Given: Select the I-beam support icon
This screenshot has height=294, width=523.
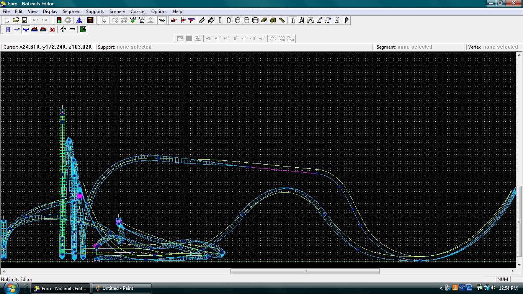Looking at the screenshot, I should coord(211,20).
